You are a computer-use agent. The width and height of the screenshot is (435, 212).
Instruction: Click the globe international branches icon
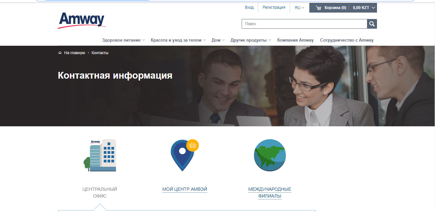(270, 155)
